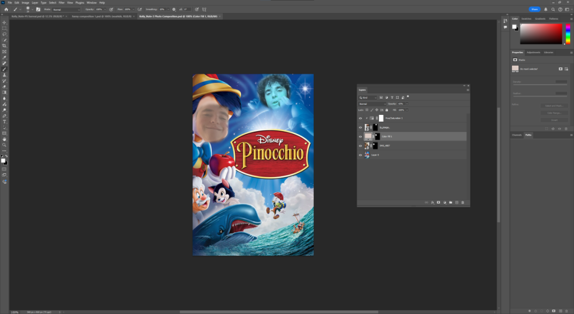This screenshot has height=314, width=574.
Task: Click the Search icon beside Share
Action: [x=553, y=10]
